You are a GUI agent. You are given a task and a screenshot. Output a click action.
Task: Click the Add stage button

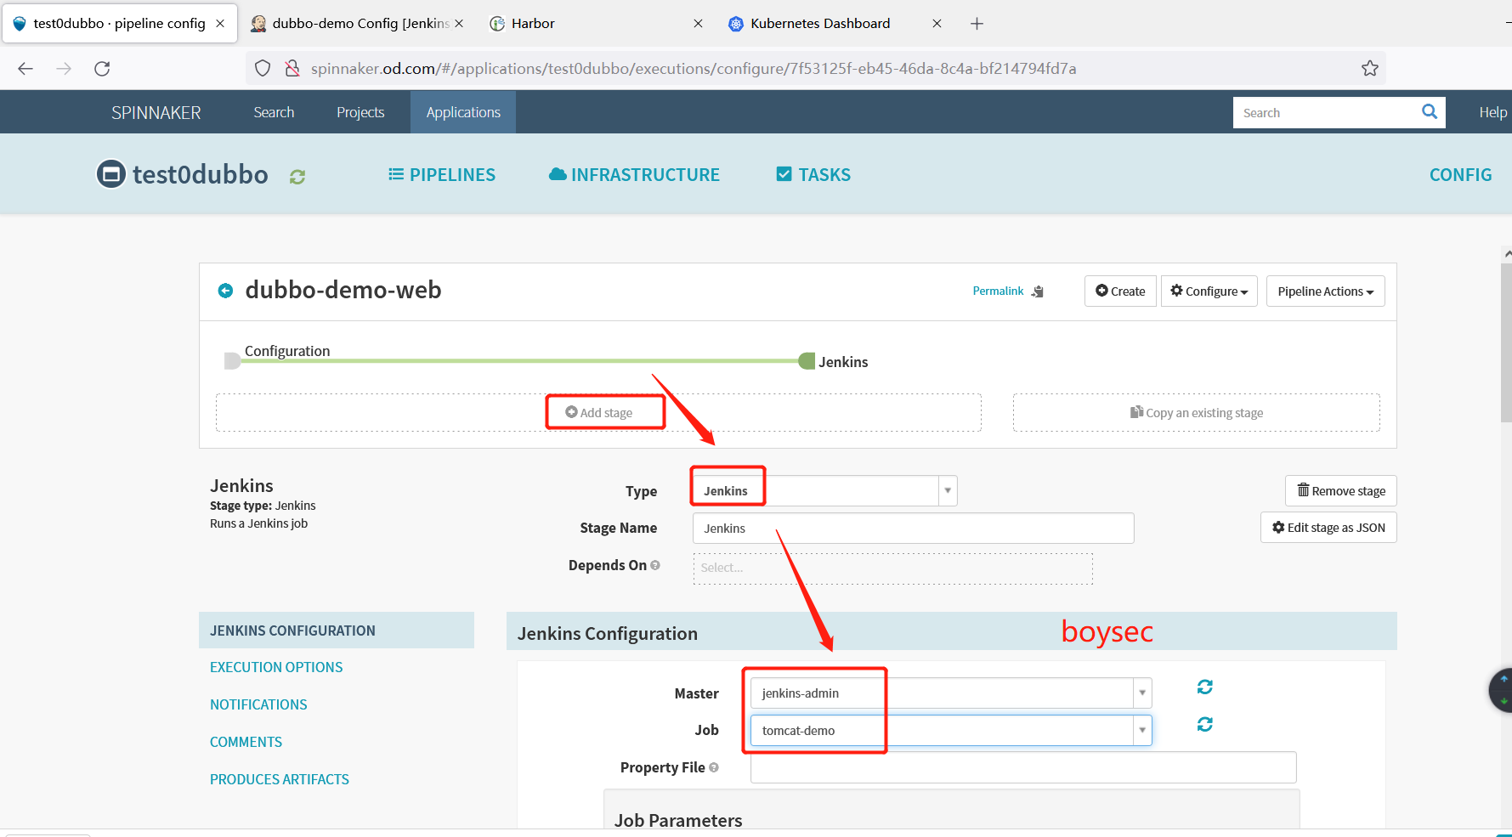point(599,412)
